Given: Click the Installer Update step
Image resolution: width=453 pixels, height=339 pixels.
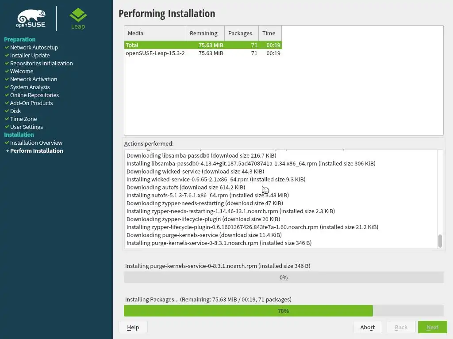Looking at the screenshot, I should (30, 55).
